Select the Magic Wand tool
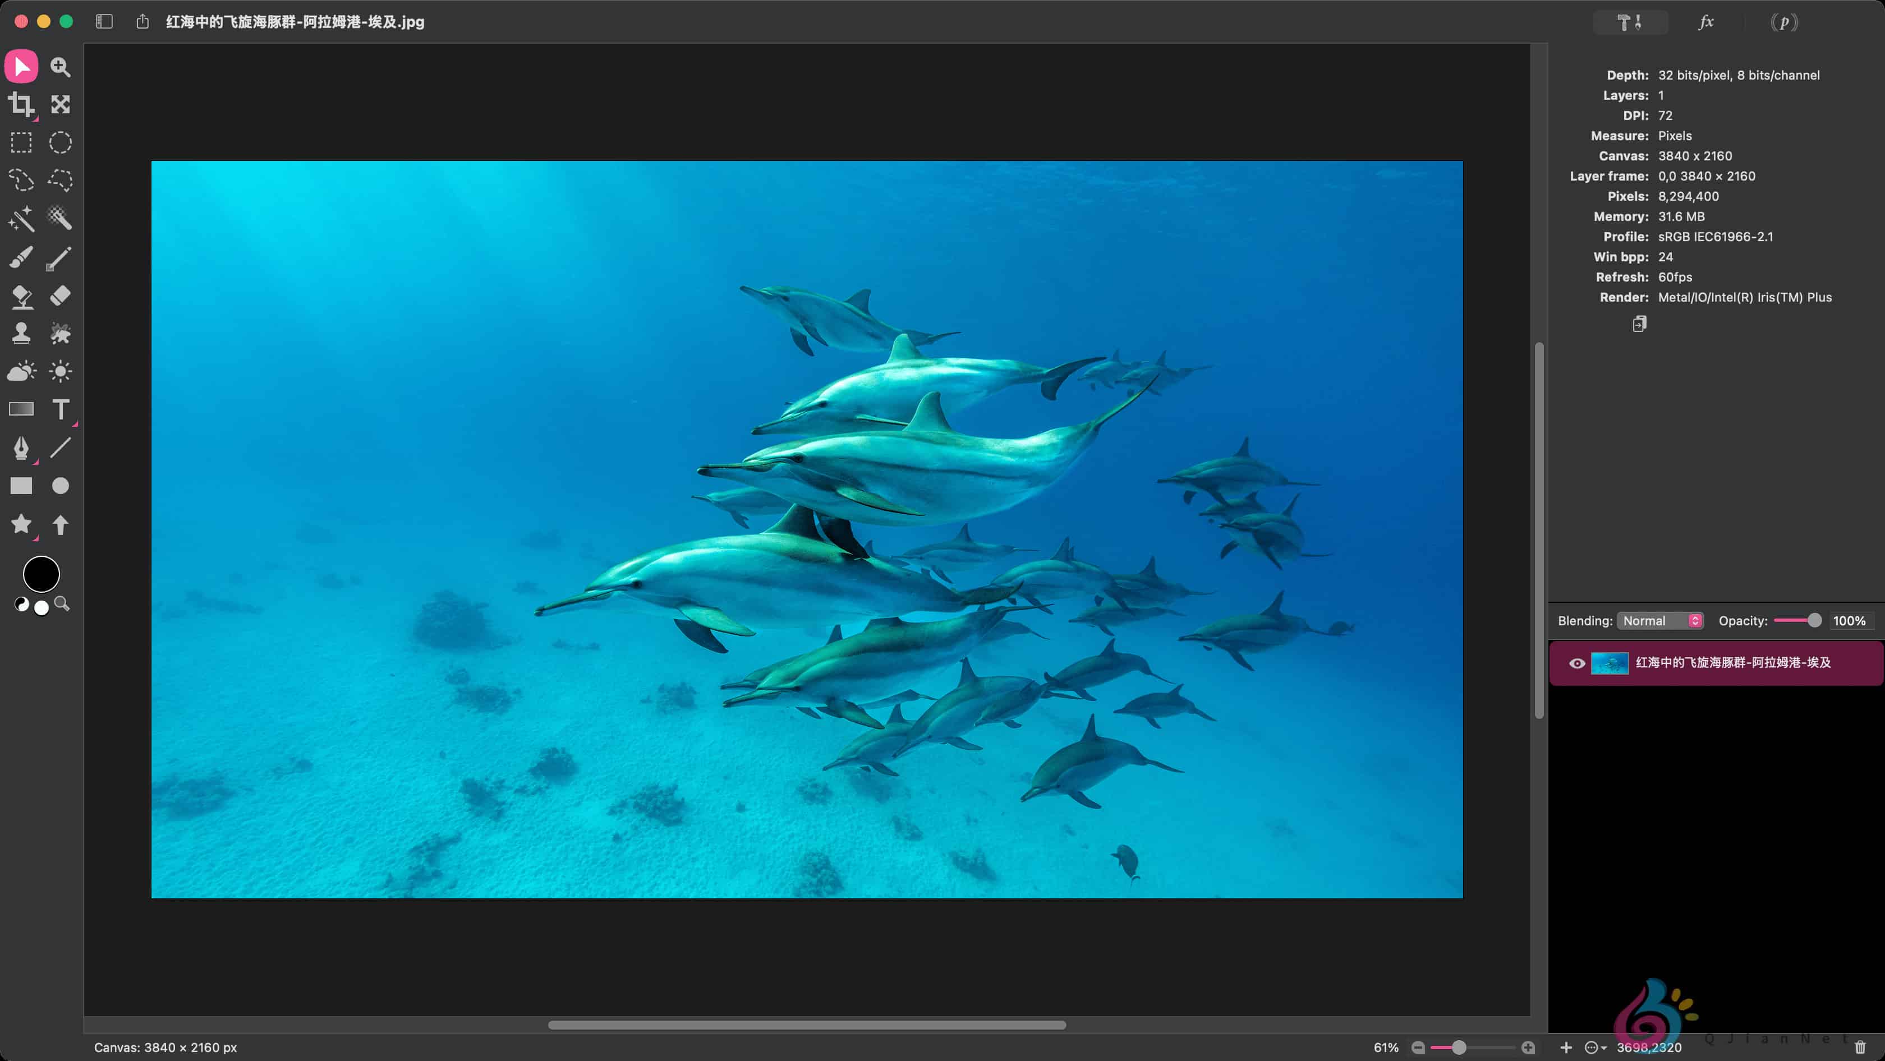The width and height of the screenshot is (1885, 1061). (x=21, y=218)
